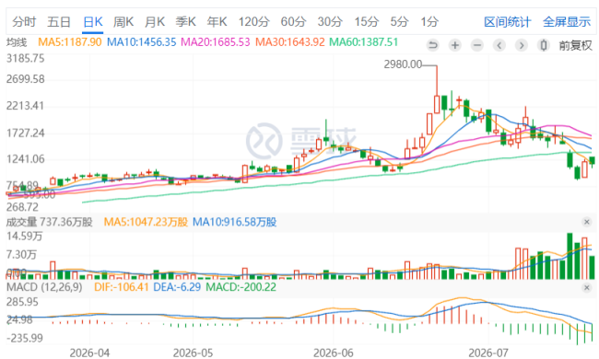599x359 pixels.
Task: Click the tallest green volume bar
Action: (570, 256)
